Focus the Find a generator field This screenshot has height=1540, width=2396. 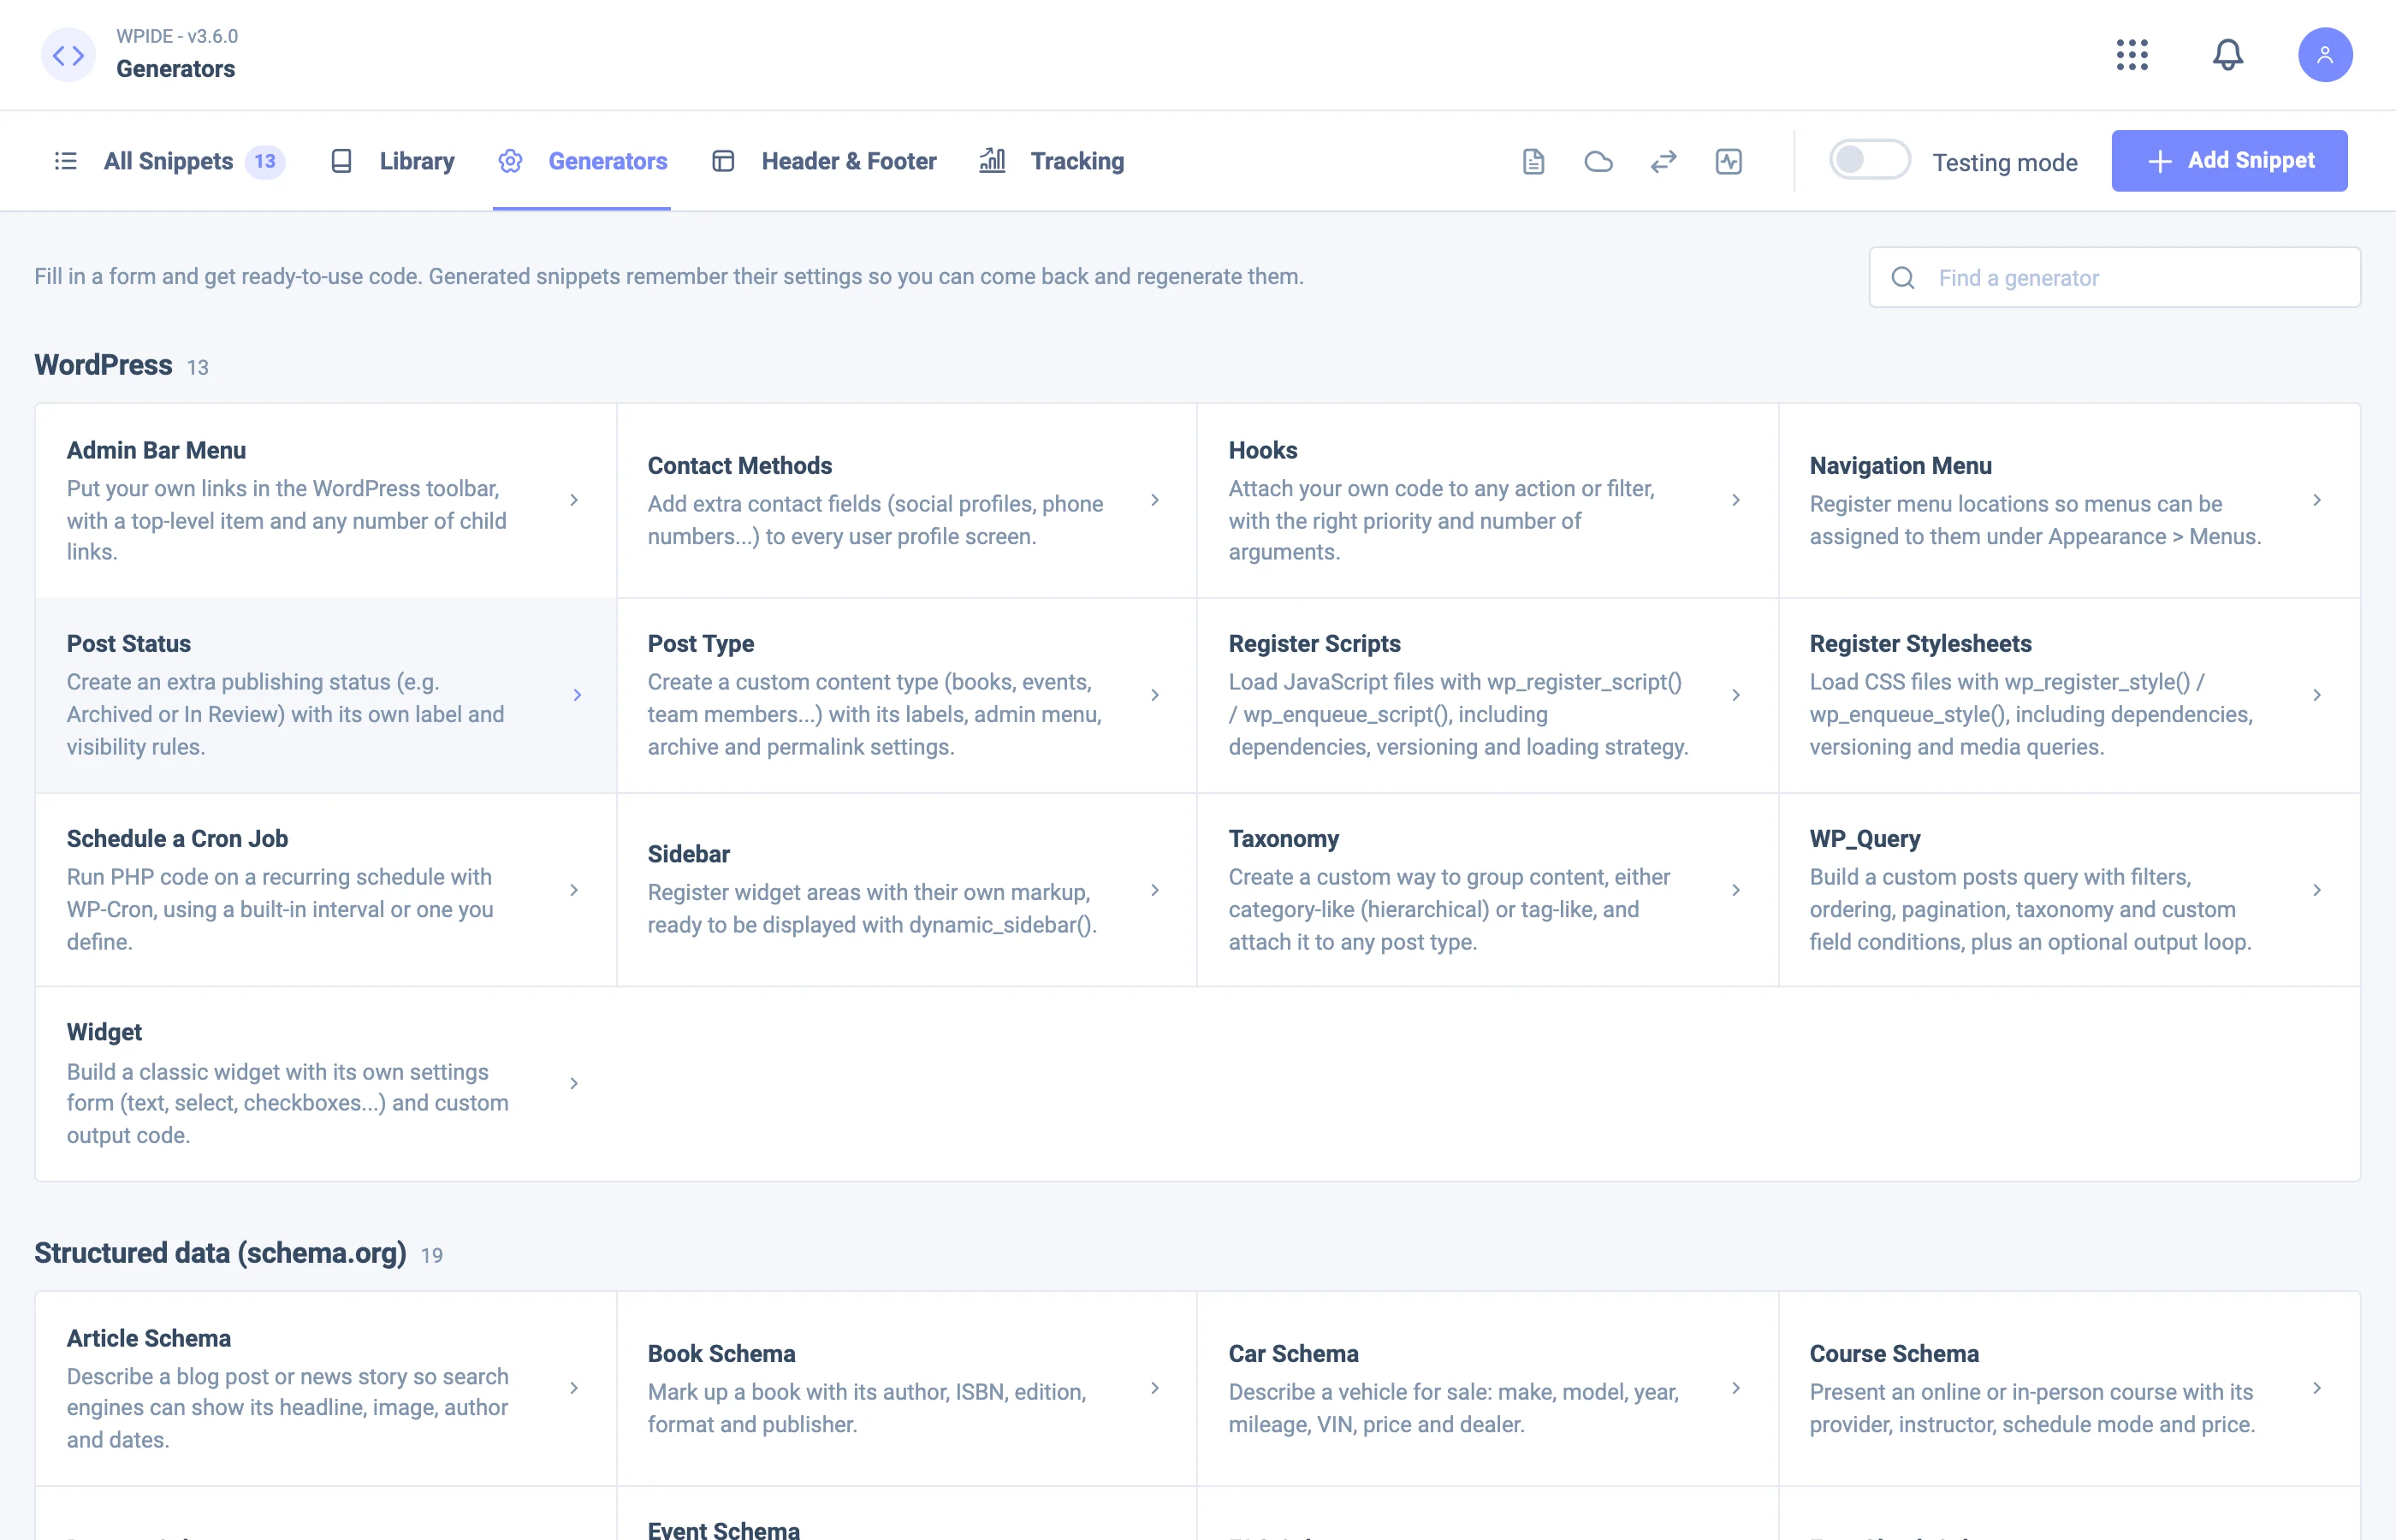tap(2114, 278)
